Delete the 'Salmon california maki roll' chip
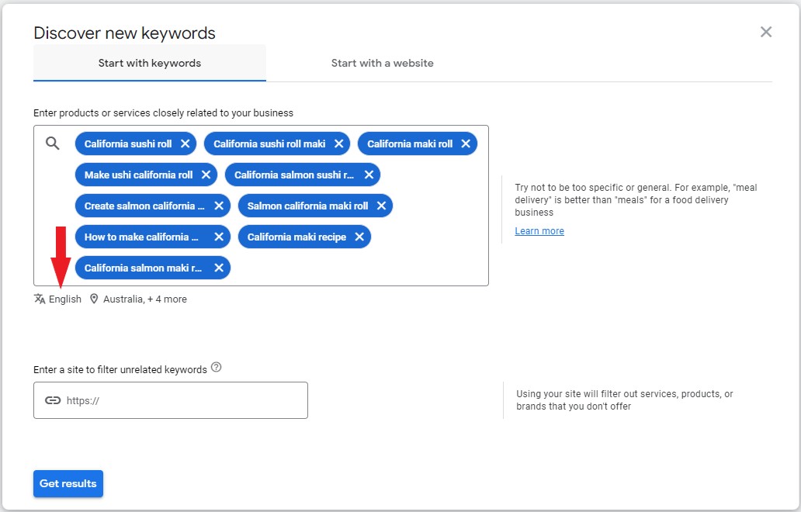This screenshot has height=512, width=801. [x=381, y=206]
